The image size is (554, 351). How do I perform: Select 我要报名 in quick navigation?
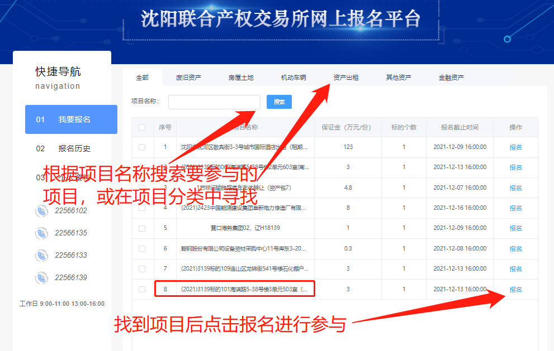pos(71,119)
